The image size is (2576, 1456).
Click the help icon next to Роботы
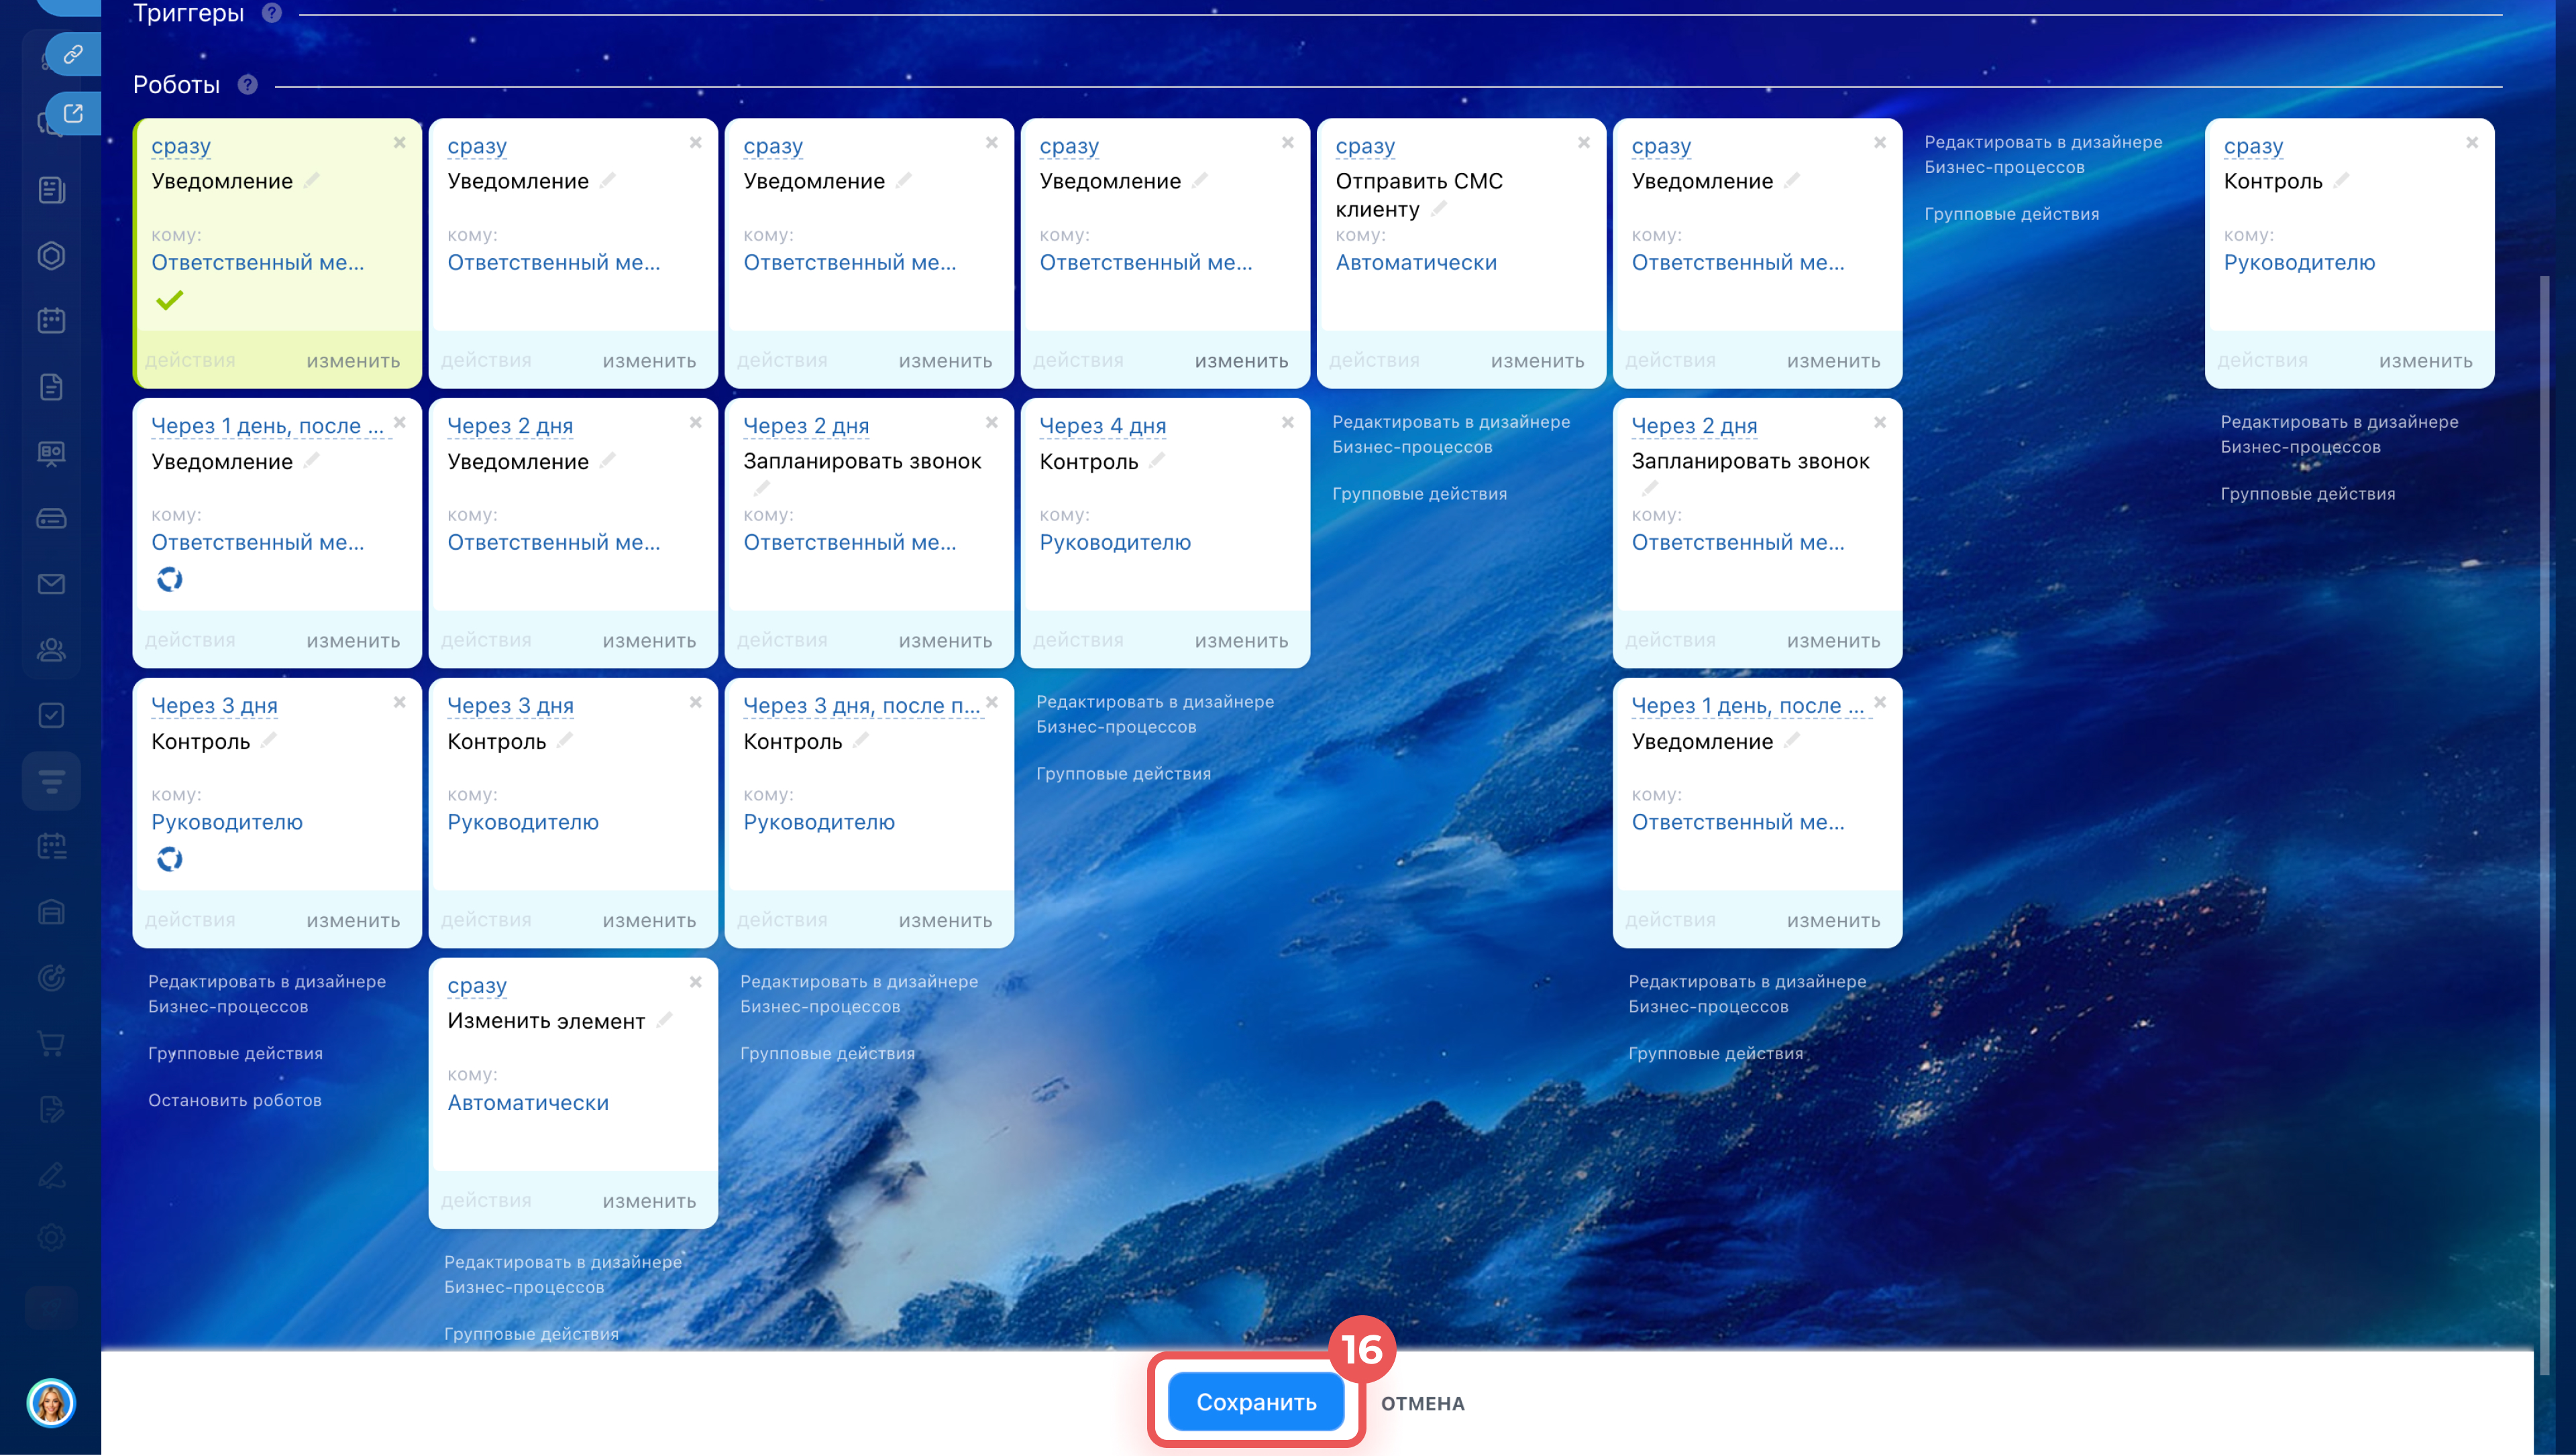point(248,85)
